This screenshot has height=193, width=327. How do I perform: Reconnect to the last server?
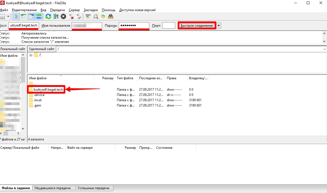pos(79,16)
